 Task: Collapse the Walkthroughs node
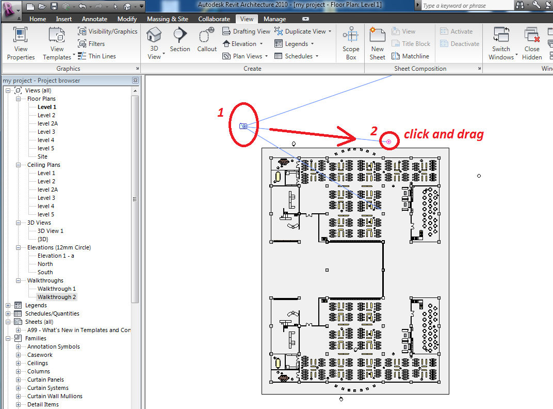[19, 281]
